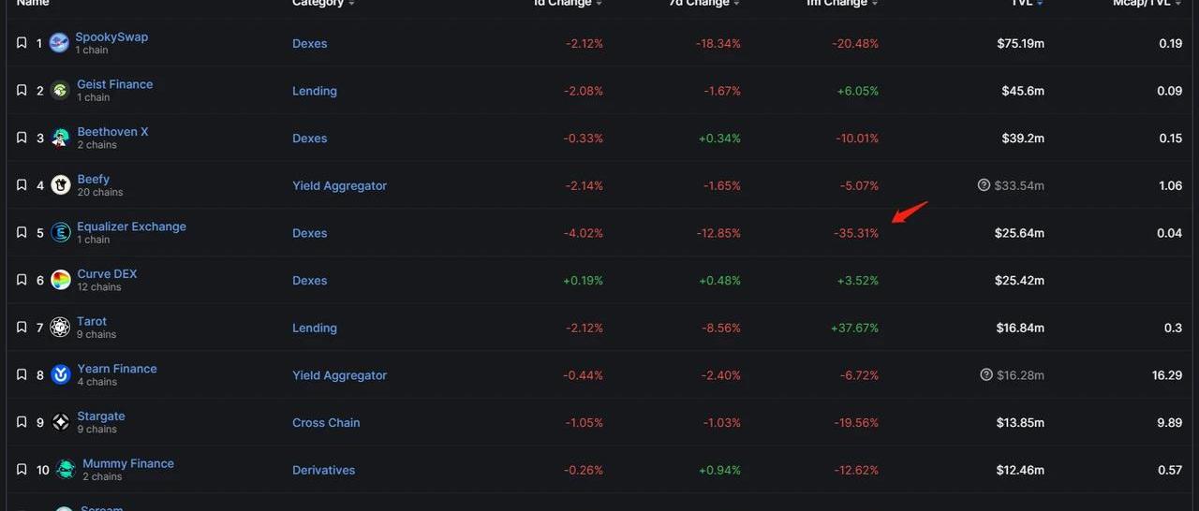
Task: Click the Geist Finance logo icon
Action: click(60, 91)
